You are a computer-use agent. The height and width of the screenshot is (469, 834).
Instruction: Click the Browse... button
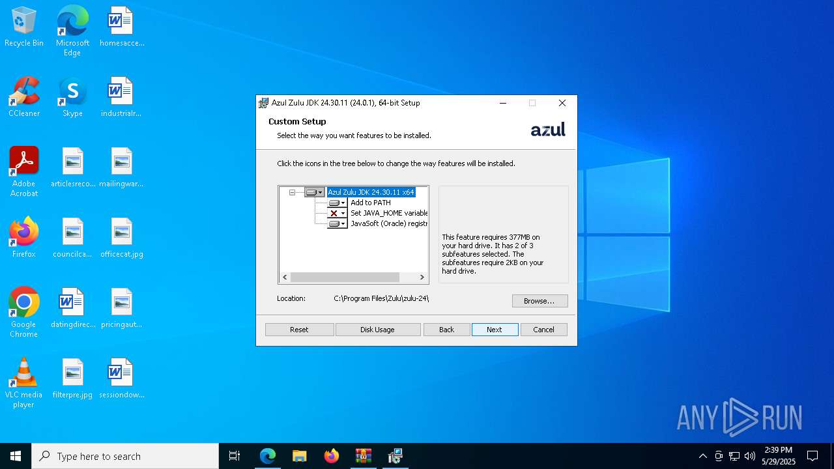click(x=539, y=301)
